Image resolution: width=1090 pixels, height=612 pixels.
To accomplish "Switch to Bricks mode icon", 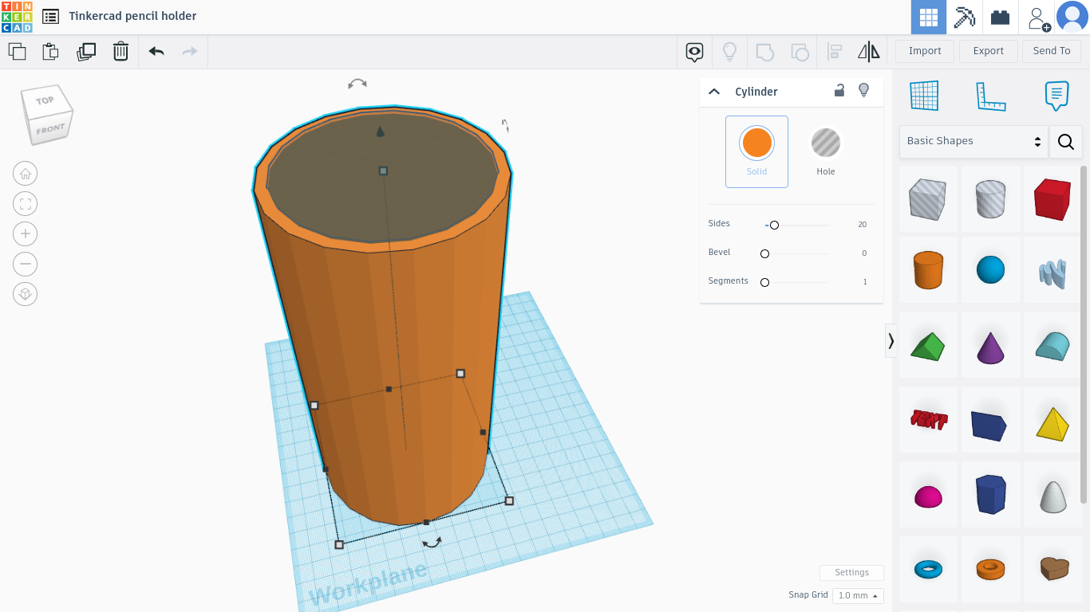I will (1000, 17).
